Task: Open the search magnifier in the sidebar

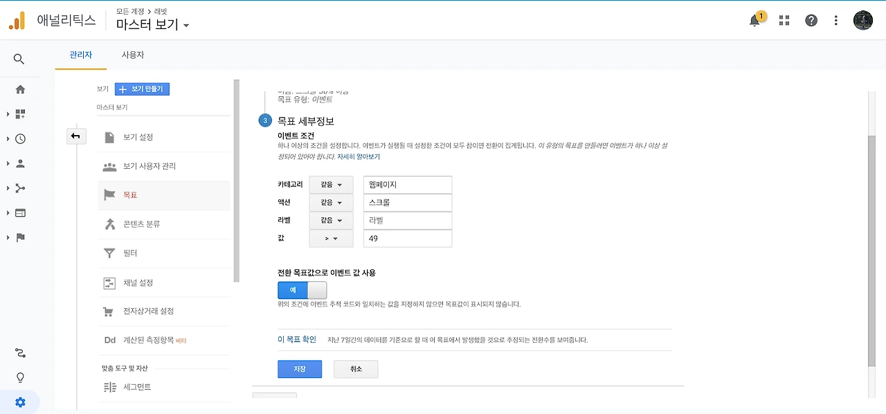Action: 19,59
